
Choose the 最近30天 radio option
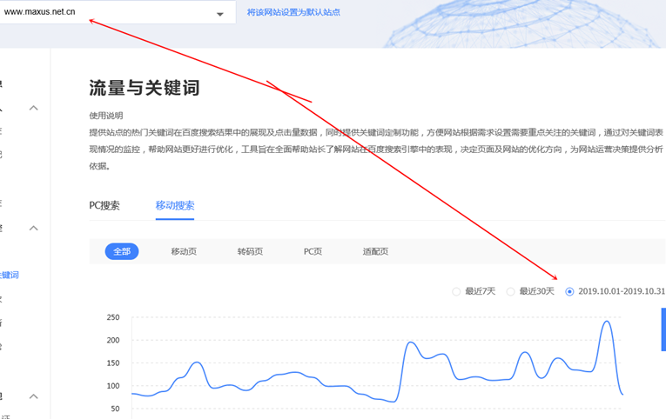511,291
